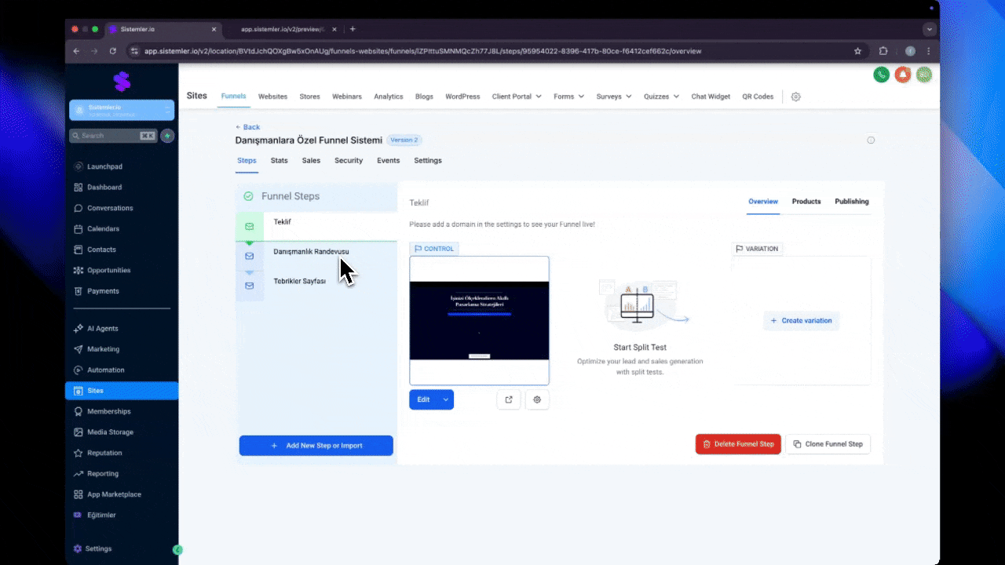This screenshot has height=565, width=1005.
Task: Switch to the Publishing tab
Action: coord(852,202)
